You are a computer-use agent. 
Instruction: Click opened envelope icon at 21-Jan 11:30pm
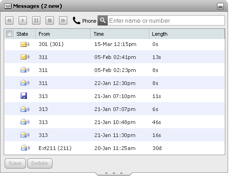pos(25,135)
